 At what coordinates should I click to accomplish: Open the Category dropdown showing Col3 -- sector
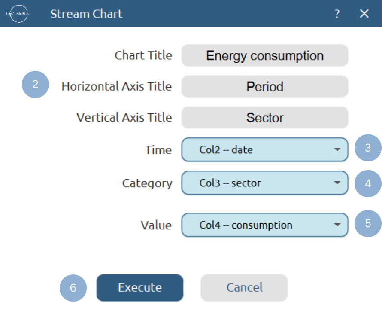(265, 183)
